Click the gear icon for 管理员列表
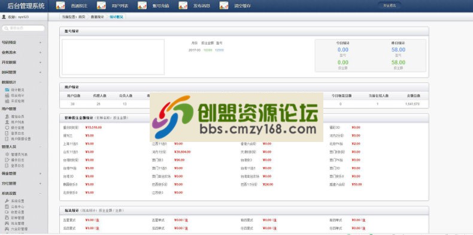Image resolution: width=473 pixels, height=235 pixels. [7, 154]
